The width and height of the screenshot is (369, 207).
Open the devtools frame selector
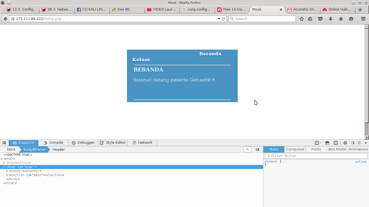click(318, 143)
